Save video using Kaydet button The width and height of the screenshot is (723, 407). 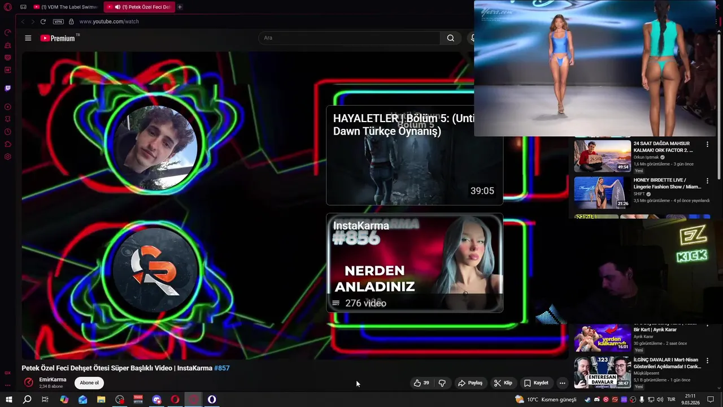coord(536,383)
